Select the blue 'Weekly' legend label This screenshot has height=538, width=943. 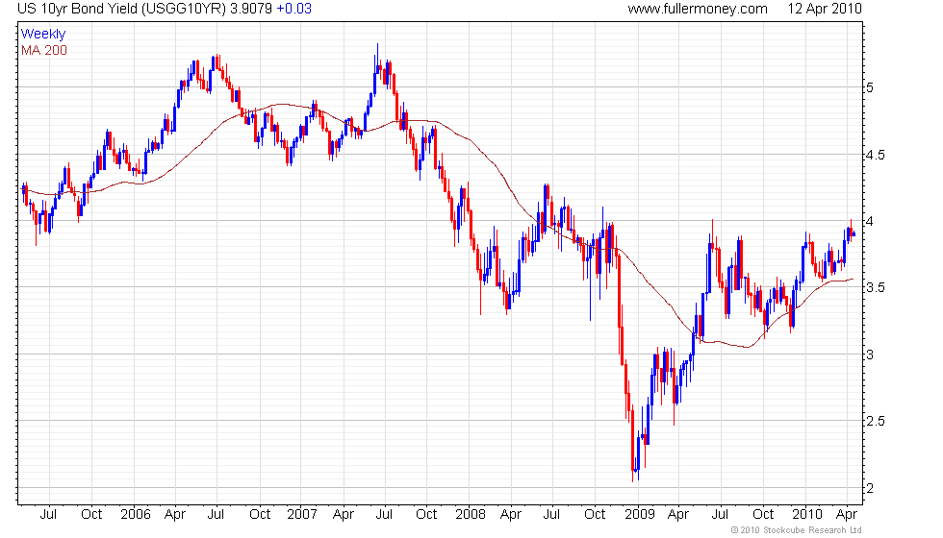43,35
